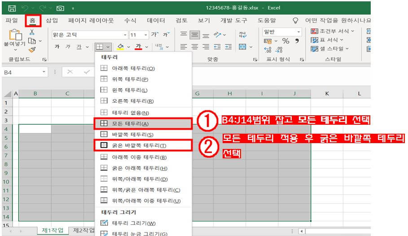Open the Borders dropdown arrow
408x236 pixels.
(x=108, y=47)
